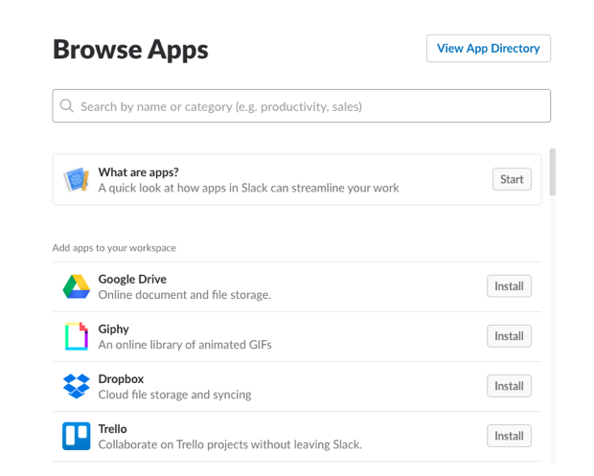Start the What are apps tour
594x476 pixels.
512,179
